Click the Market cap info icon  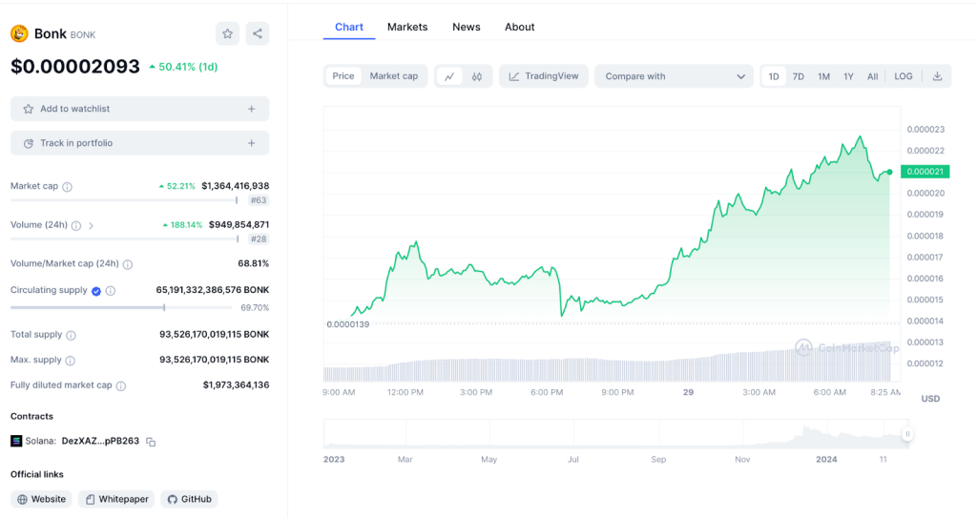68,186
